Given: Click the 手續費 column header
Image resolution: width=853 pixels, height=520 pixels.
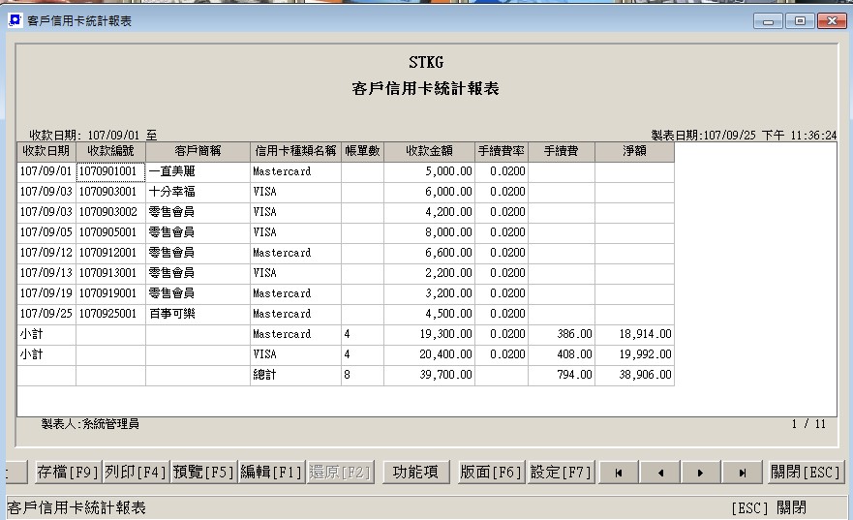Looking at the screenshot, I should click(x=562, y=151).
